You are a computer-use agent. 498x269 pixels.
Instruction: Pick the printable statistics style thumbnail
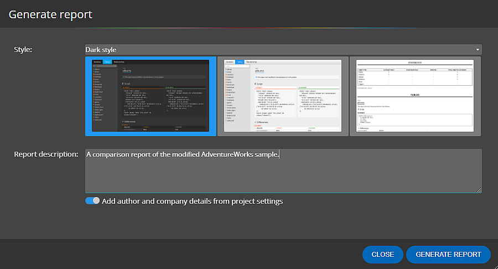click(x=415, y=96)
